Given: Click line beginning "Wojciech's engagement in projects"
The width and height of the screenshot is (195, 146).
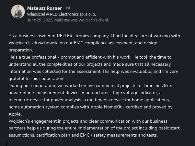Looking at the screenshot, I should click(x=88, y=121).
